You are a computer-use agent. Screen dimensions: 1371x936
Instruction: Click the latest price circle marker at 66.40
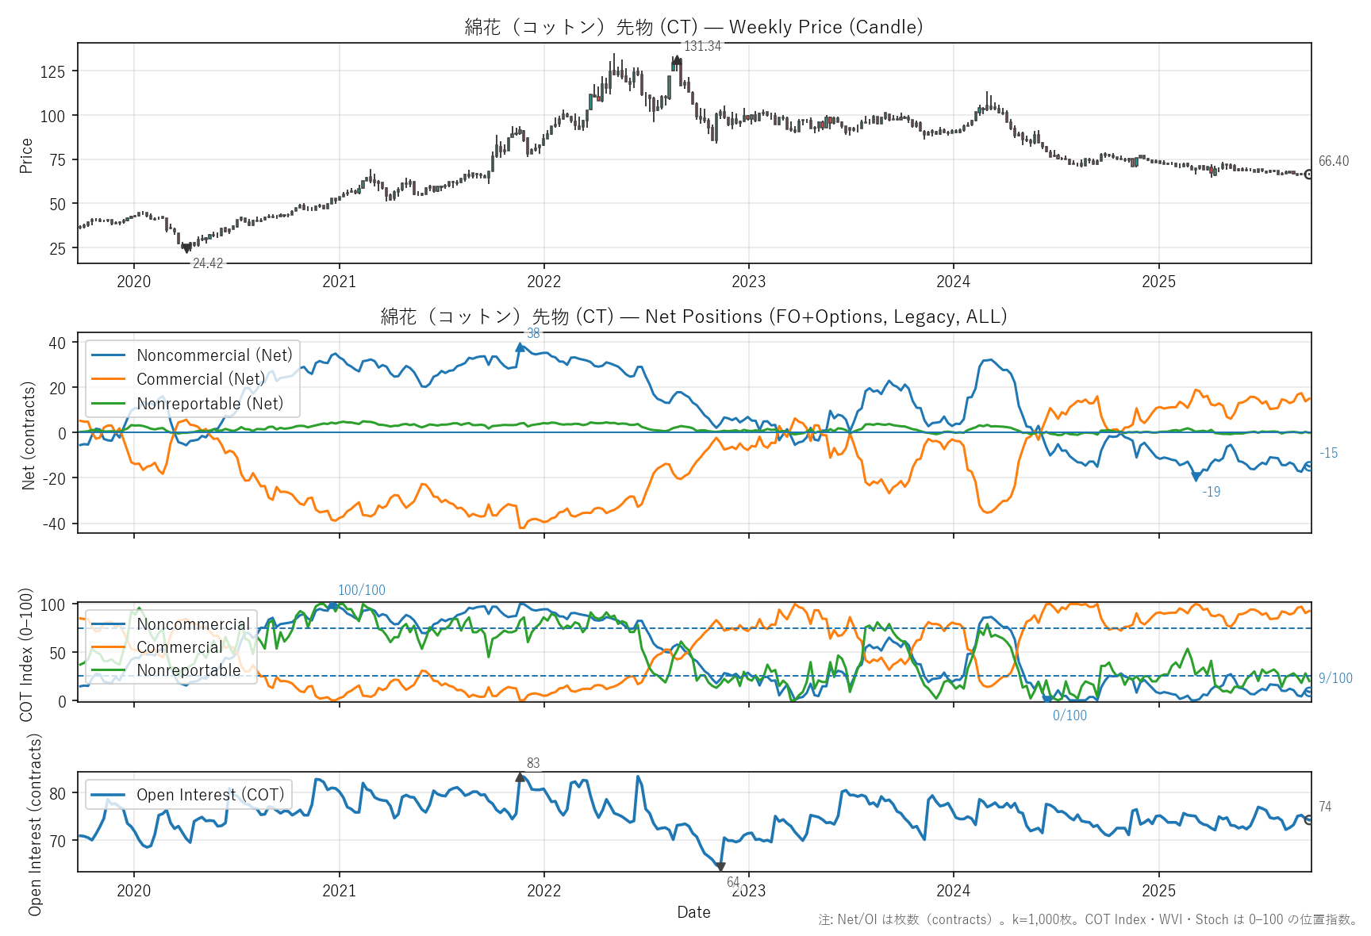click(x=1309, y=175)
